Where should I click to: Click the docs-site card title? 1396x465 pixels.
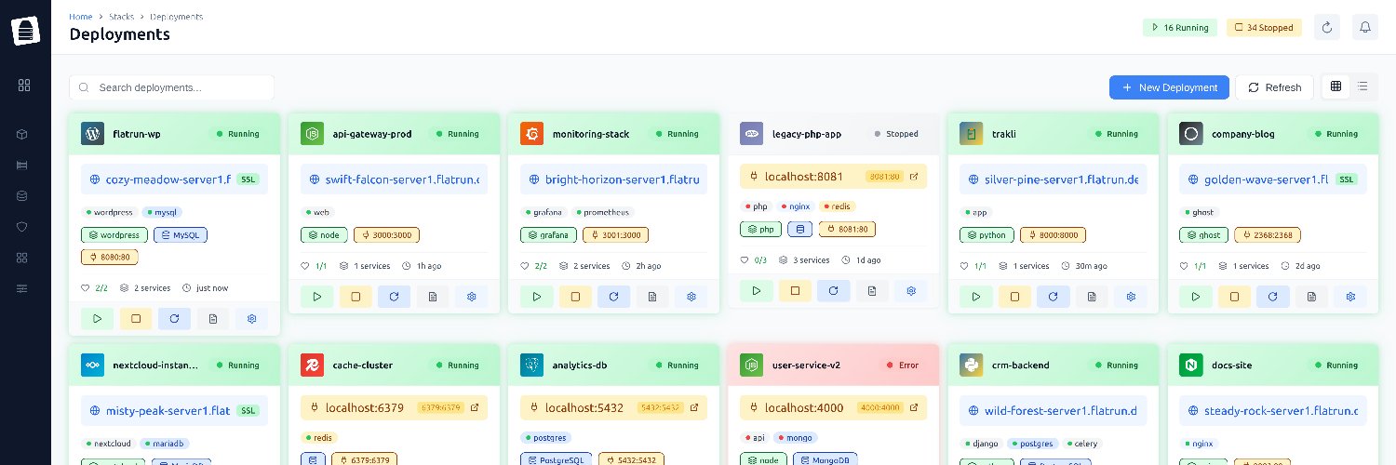[x=1231, y=365]
